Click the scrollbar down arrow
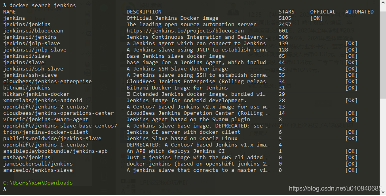This screenshot has height=196, width=386. (383, 192)
